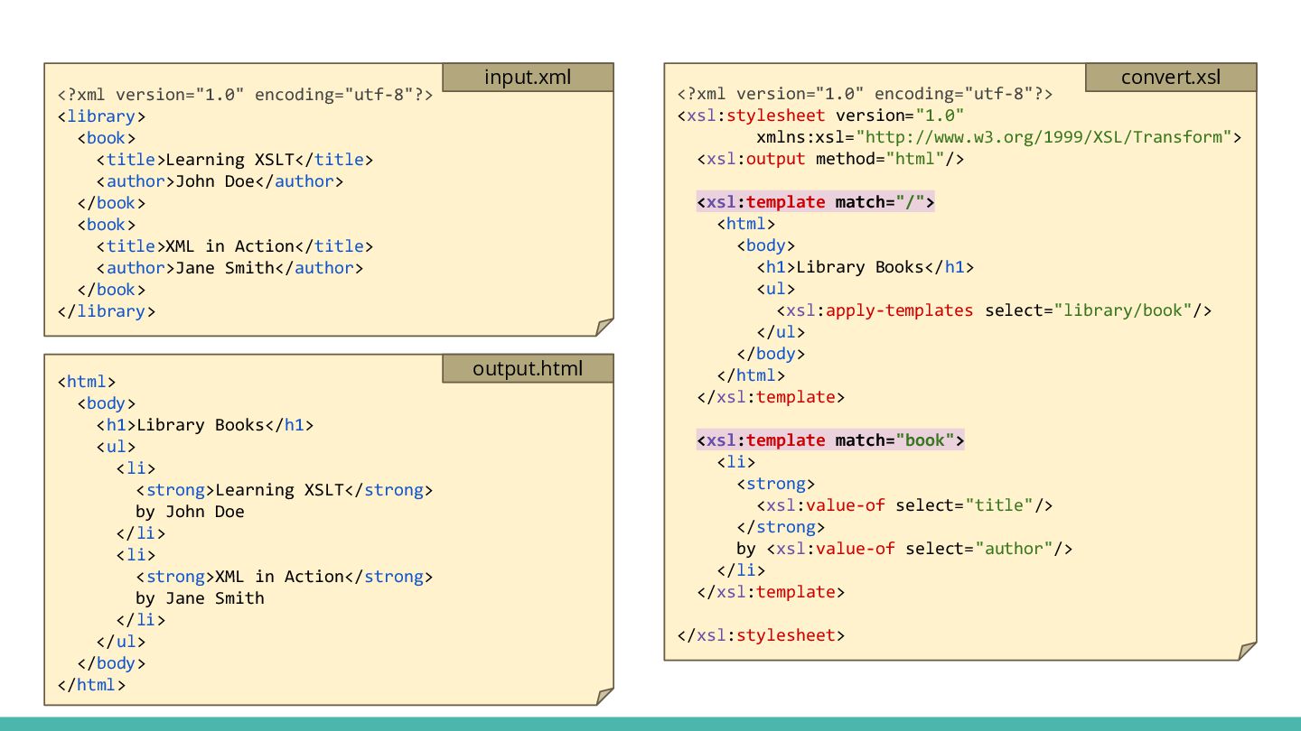
Task: Open the convert.xsl file label tab
Action: point(1170,78)
